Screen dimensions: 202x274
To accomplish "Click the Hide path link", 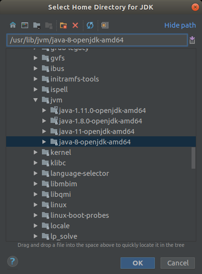I will pos(180,25).
